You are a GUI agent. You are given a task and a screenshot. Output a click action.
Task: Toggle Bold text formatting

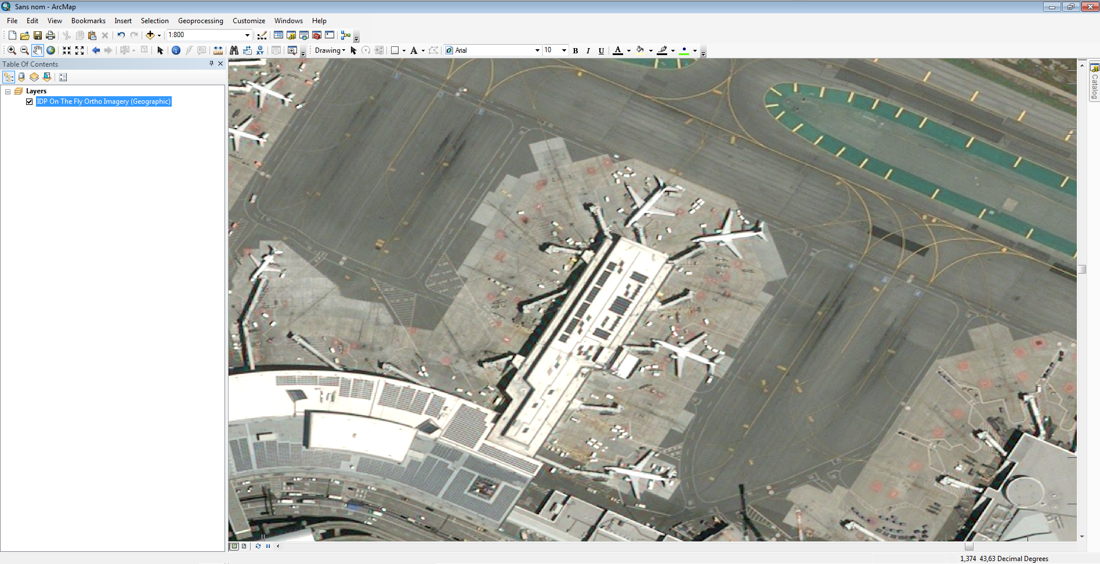(x=576, y=50)
